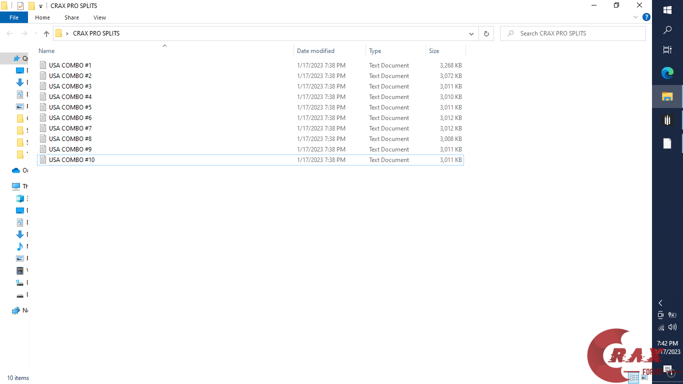This screenshot has height=384, width=683.
Task: Navigate up one folder level
Action: click(46, 33)
